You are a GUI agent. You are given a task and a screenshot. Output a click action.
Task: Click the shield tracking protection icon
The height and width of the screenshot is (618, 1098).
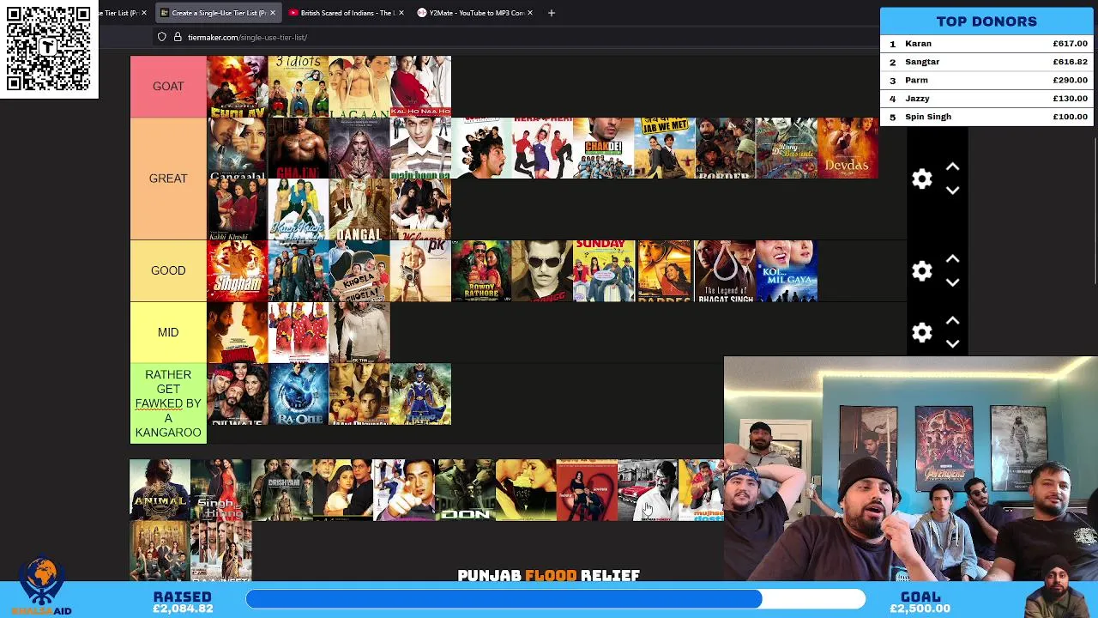click(x=162, y=37)
